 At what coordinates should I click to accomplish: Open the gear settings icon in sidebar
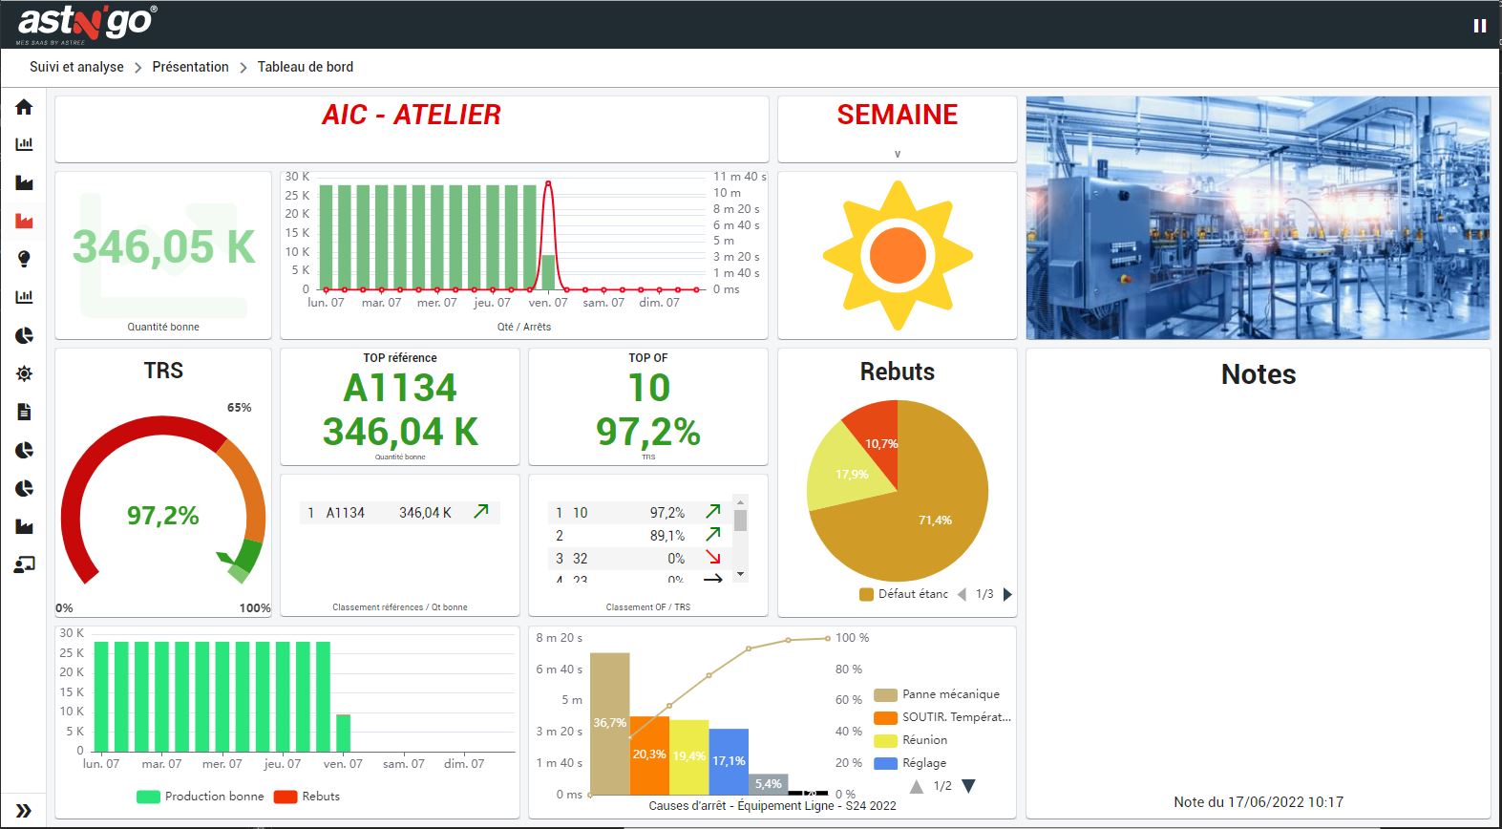tap(24, 373)
